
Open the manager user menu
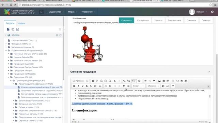click(x=198, y=12)
